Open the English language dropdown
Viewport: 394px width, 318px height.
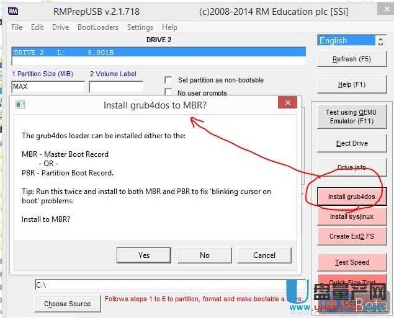click(351, 40)
